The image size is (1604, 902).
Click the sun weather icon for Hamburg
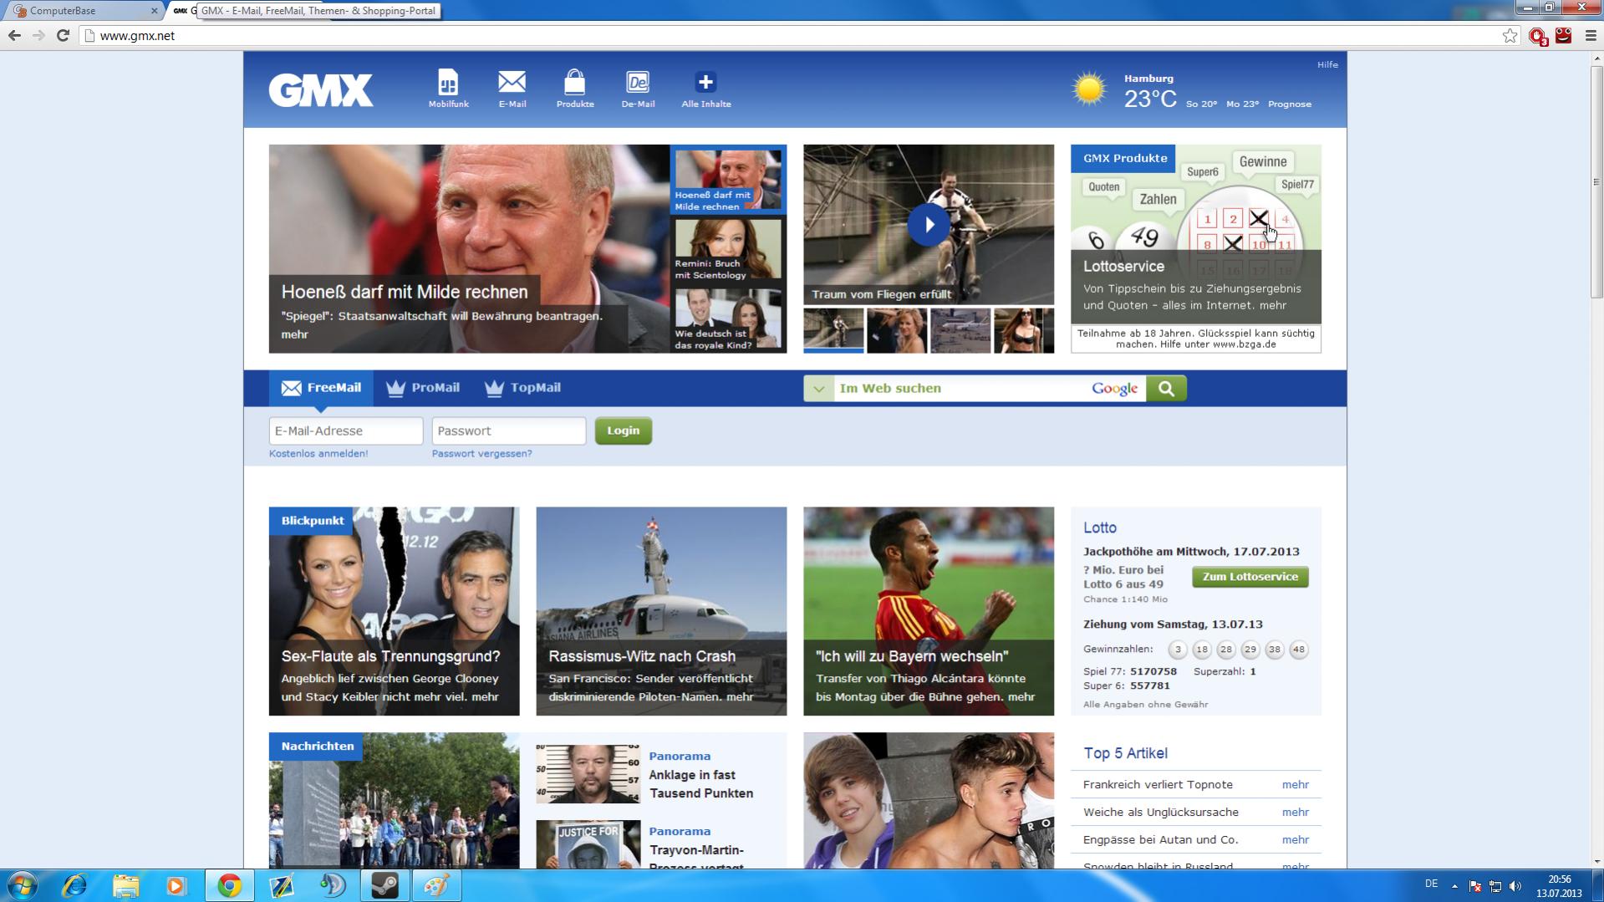1089,89
